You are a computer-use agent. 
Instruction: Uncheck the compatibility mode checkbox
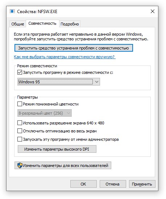click(20, 72)
